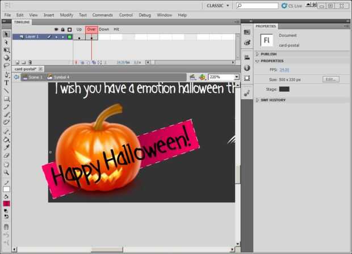This screenshot has height=254, width=352.
Task: Click the New Layer icon
Action: [17, 62]
